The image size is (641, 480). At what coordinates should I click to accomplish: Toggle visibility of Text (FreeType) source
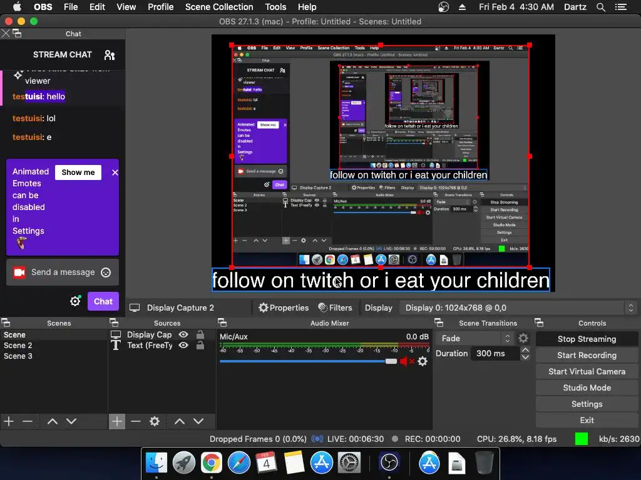[183, 345]
